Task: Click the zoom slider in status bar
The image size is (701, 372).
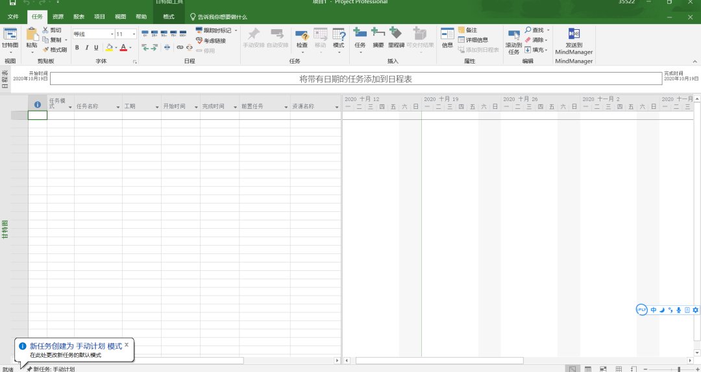Action: pos(679,369)
